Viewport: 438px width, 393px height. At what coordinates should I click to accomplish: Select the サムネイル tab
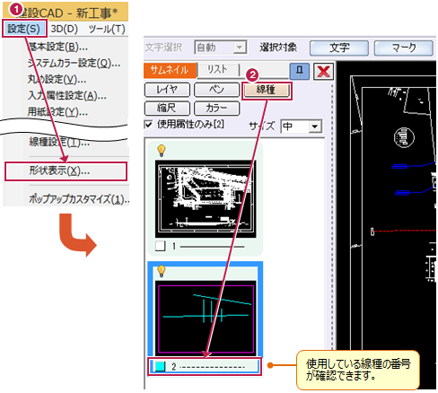[x=170, y=70]
